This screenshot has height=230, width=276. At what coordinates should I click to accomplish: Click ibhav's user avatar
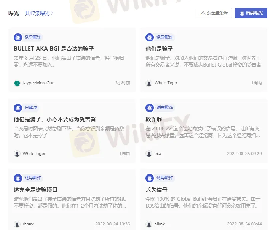(17, 224)
